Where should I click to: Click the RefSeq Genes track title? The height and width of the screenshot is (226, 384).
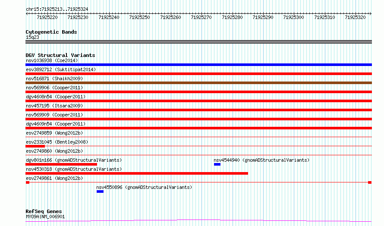tap(44, 211)
